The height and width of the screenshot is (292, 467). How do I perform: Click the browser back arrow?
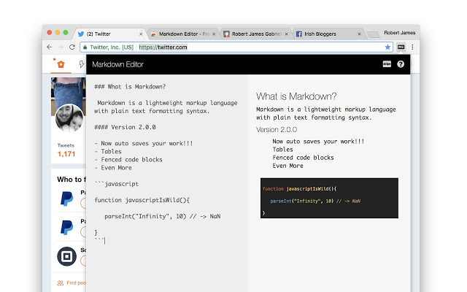[50, 47]
